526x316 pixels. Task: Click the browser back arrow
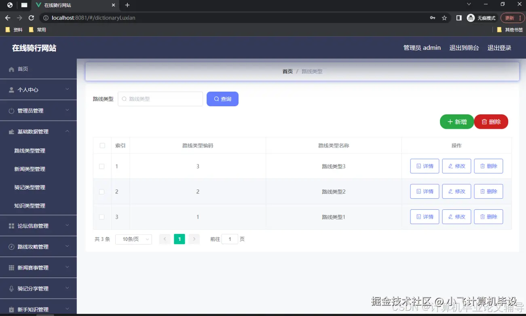(8, 18)
